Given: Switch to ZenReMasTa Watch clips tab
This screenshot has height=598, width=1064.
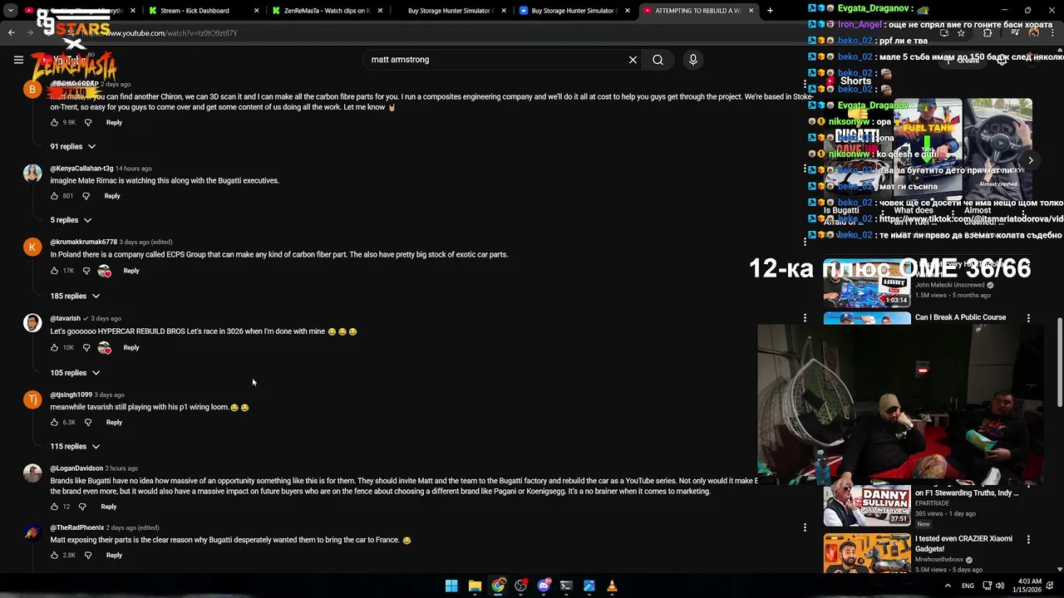Looking at the screenshot, I should tap(327, 11).
